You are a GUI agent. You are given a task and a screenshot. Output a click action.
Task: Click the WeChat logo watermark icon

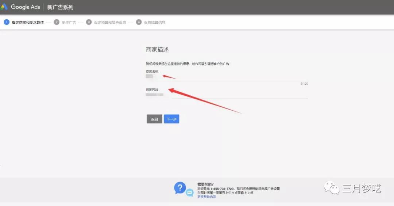tap(331, 188)
